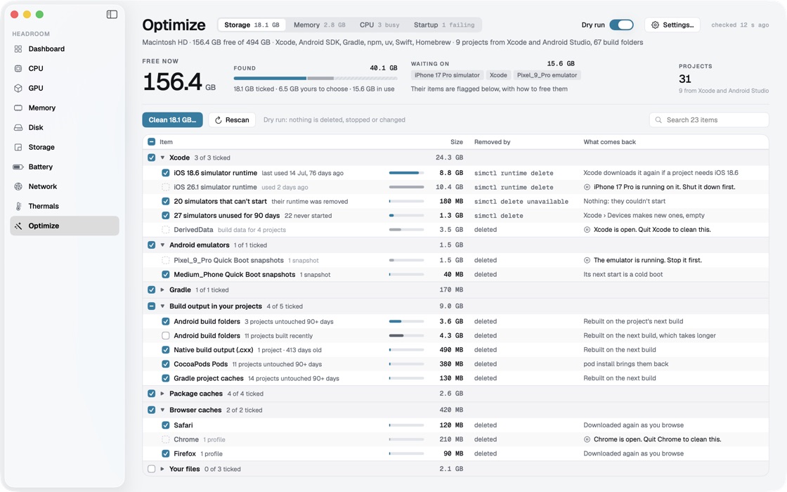Click the Storage icon in sidebar

[18, 147]
